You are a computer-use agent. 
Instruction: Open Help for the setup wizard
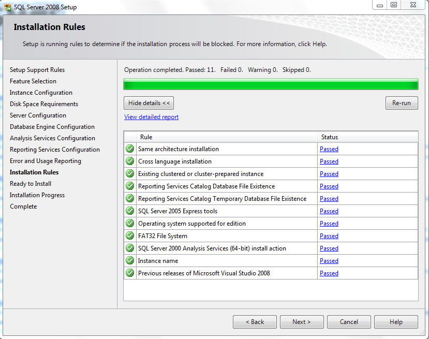click(396, 322)
